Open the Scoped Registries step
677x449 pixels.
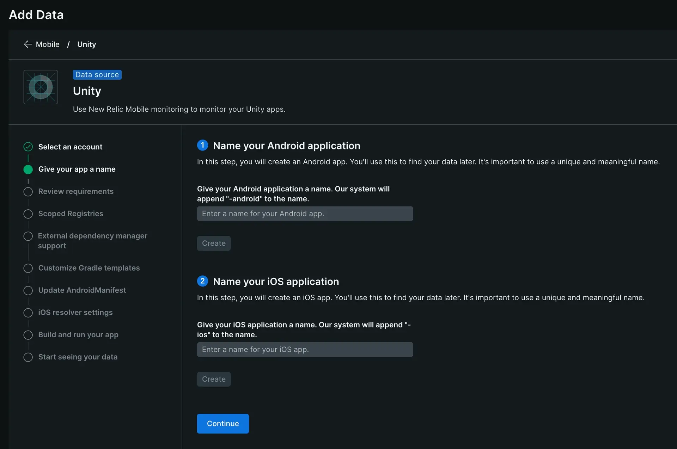[71, 214]
